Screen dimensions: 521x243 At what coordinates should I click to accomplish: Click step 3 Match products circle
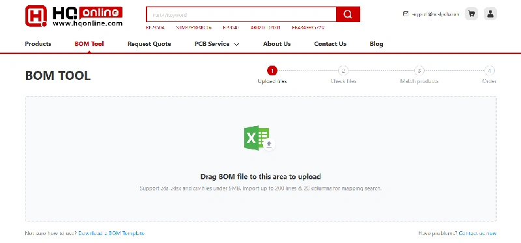click(x=419, y=70)
